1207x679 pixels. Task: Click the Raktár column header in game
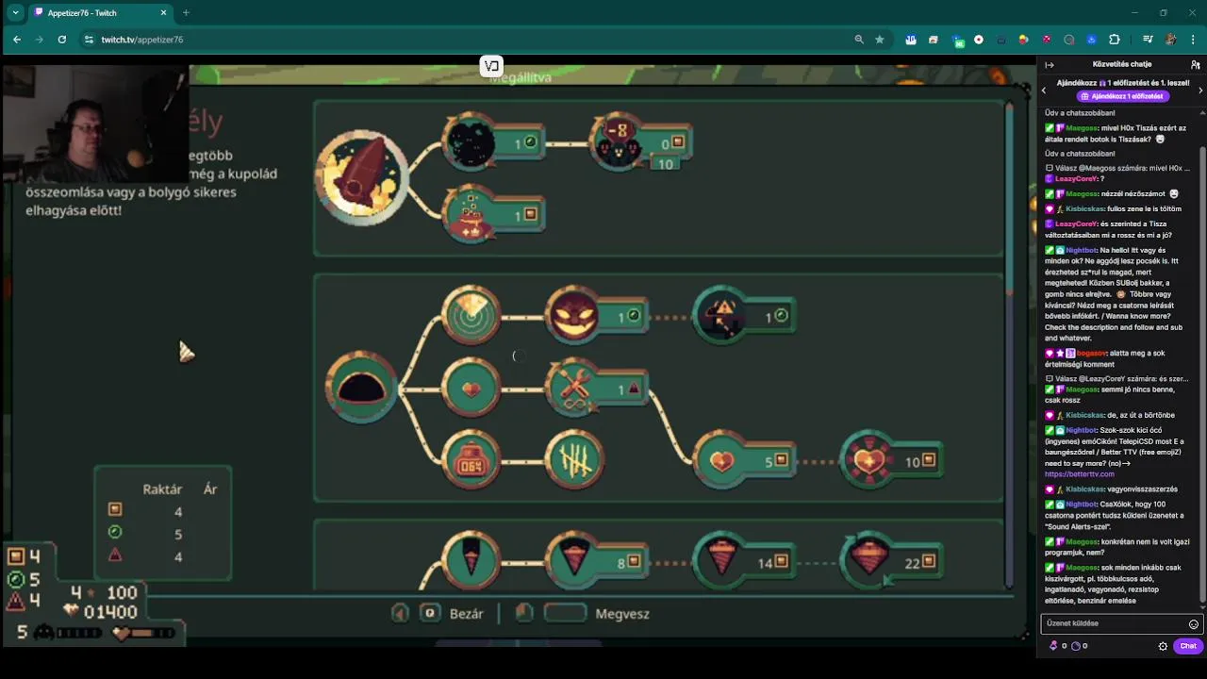[162, 489]
